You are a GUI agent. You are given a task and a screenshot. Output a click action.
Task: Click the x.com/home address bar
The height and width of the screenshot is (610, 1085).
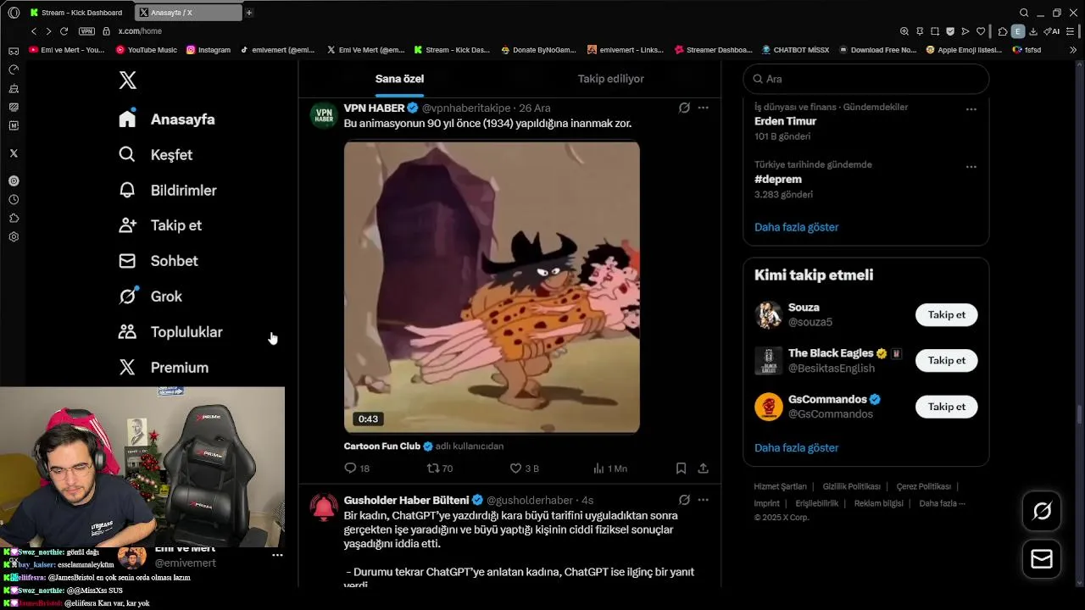(x=140, y=31)
